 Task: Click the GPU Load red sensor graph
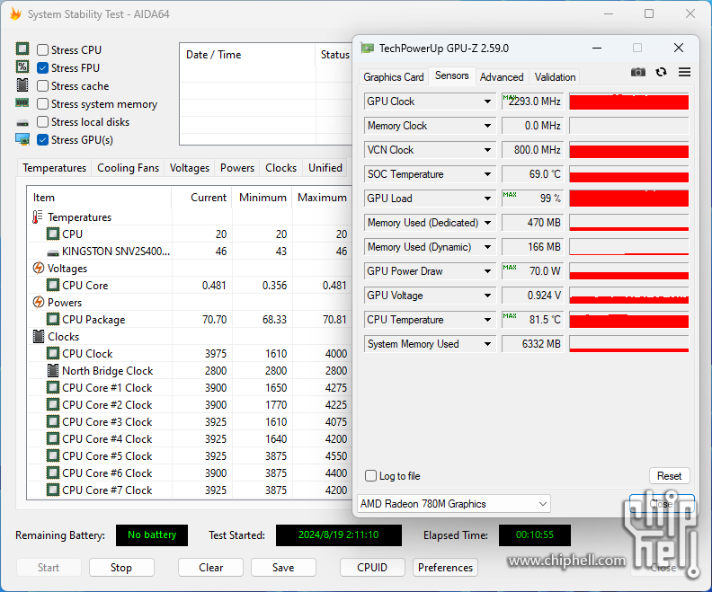(629, 199)
